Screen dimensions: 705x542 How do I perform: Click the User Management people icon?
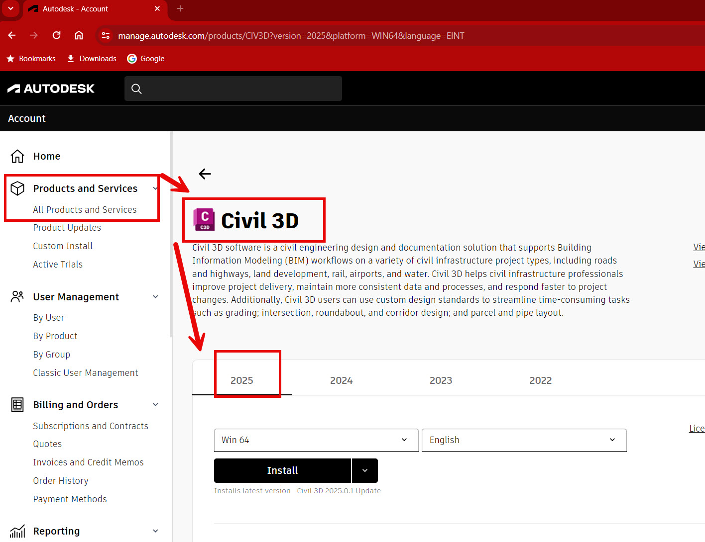pos(17,297)
